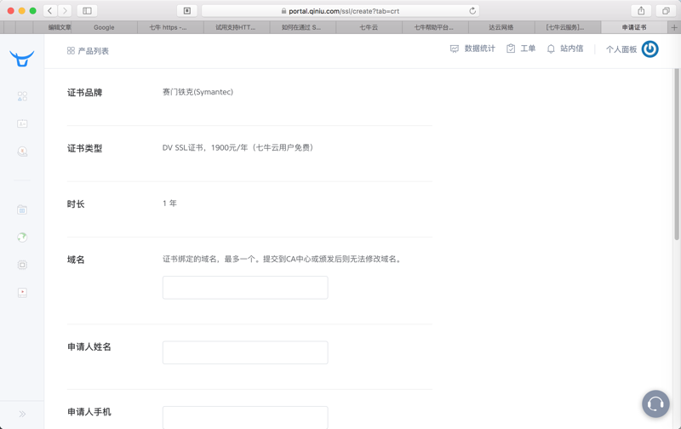Image resolution: width=681 pixels, height=429 pixels.
Task: Open 个人面板 personal panel
Action: (621, 49)
